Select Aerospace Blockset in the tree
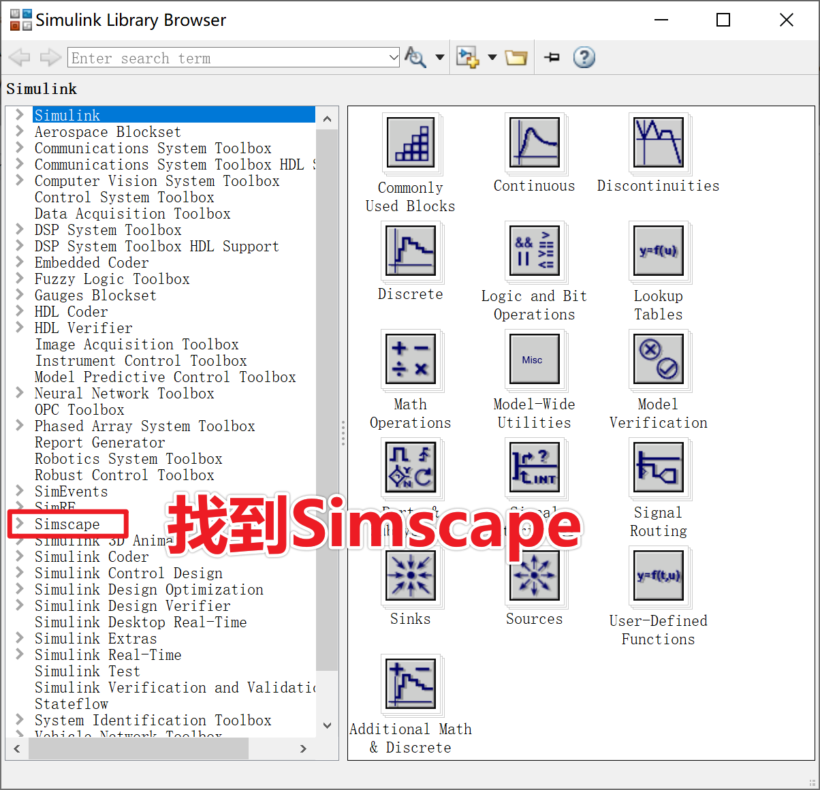This screenshot has width=820, height=790. (x=107, y=131)
